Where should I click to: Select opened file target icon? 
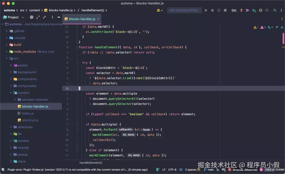[31, 17]
